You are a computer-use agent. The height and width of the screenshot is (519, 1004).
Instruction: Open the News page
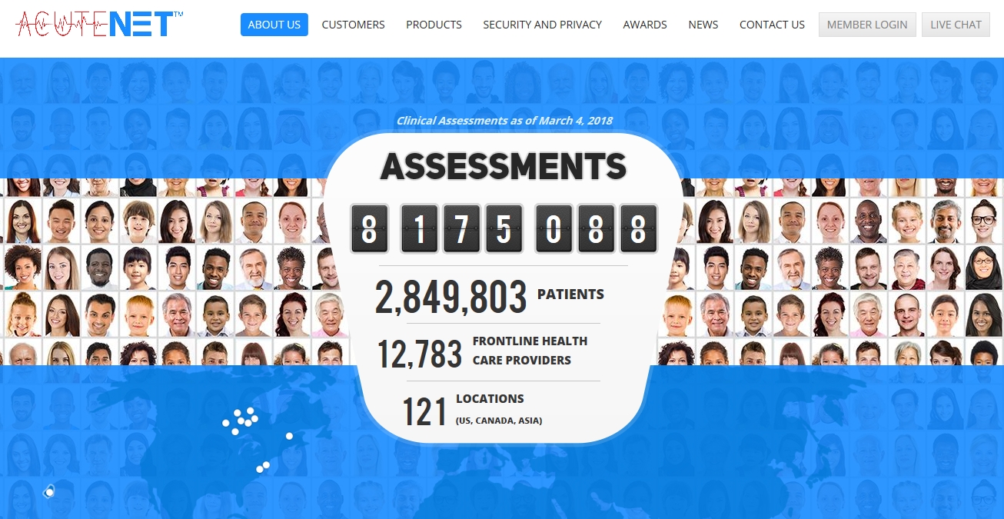[703, 25]
